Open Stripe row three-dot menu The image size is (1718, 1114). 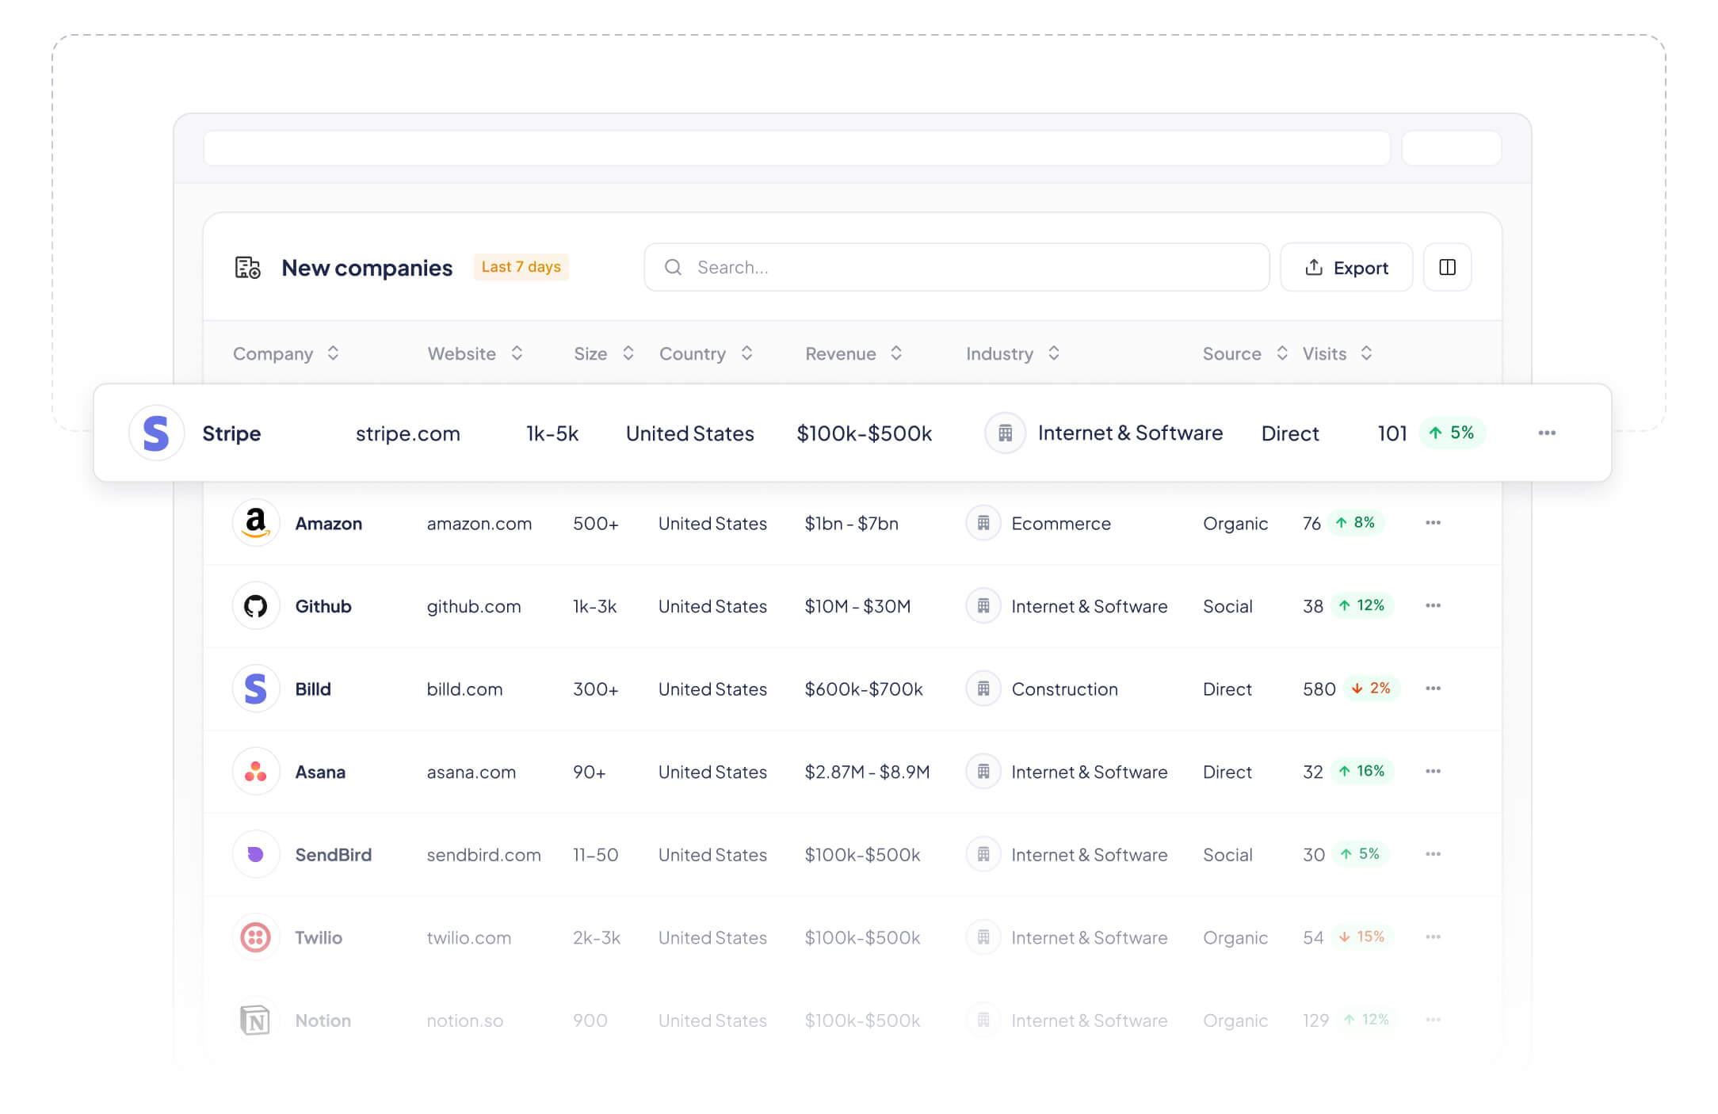1546,433
